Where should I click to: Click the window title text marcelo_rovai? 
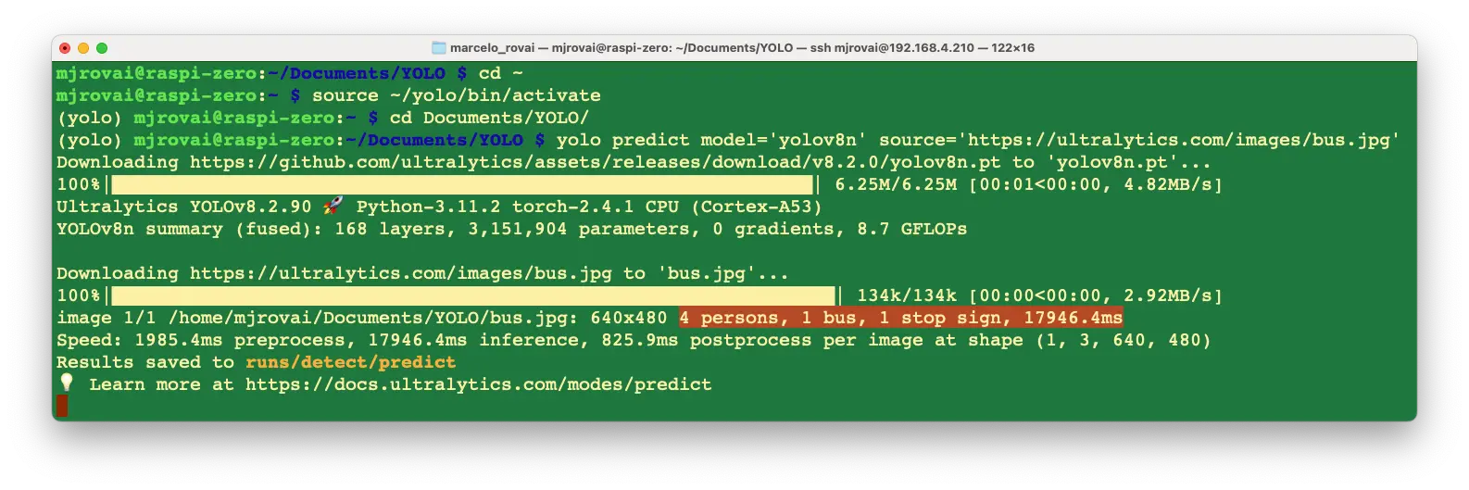492,48
